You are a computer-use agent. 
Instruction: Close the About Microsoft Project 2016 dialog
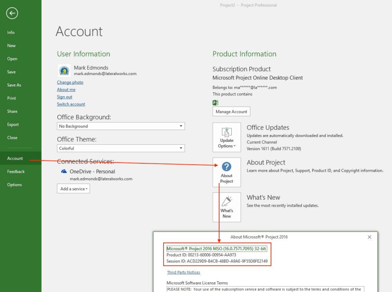[369, 237]
